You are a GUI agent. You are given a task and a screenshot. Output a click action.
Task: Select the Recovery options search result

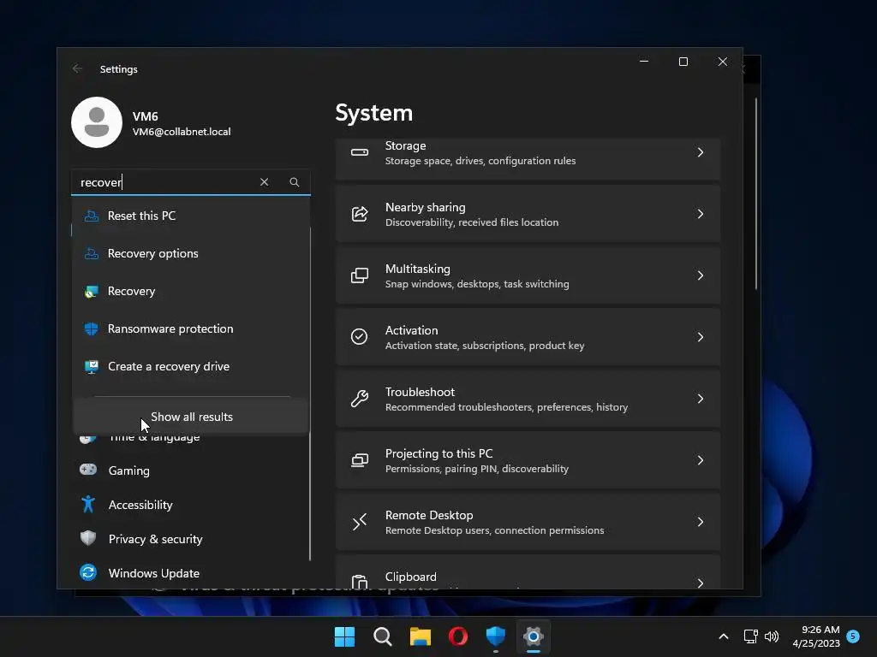tap(191, 253)
